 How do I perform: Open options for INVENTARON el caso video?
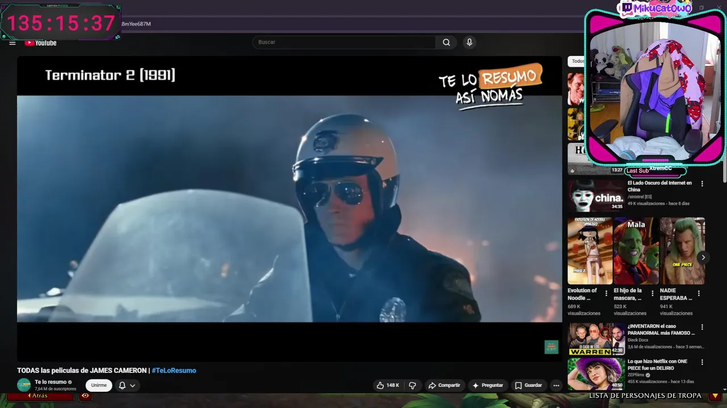pyautogui.click(x=702, y=327)
